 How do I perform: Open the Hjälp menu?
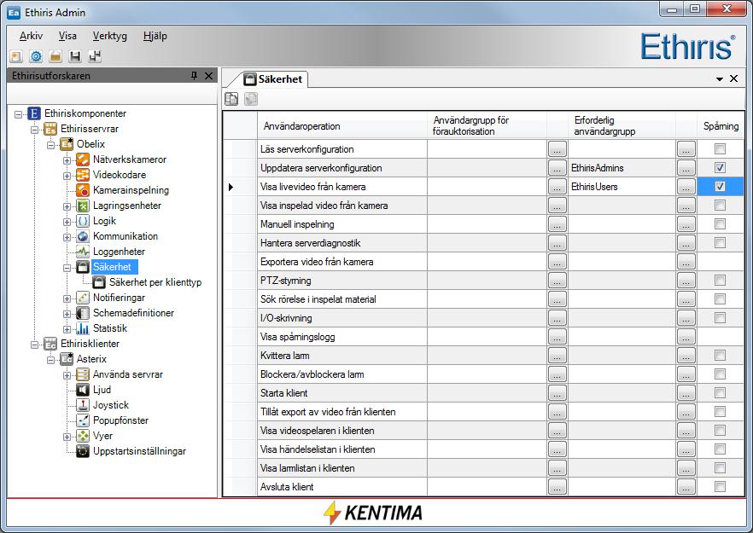(x=155, y=36)
